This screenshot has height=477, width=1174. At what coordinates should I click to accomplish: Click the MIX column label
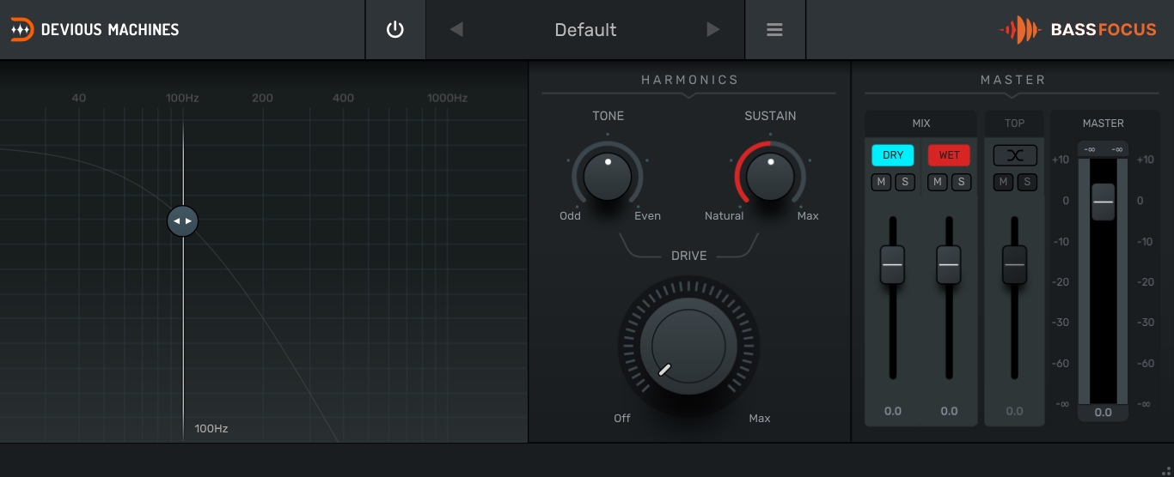pyautogui.click(x=921, y=124)
